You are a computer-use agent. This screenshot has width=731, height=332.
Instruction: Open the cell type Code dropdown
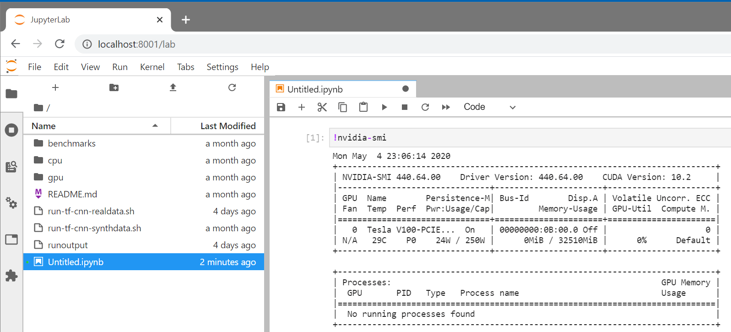click(x=490, y=107)
